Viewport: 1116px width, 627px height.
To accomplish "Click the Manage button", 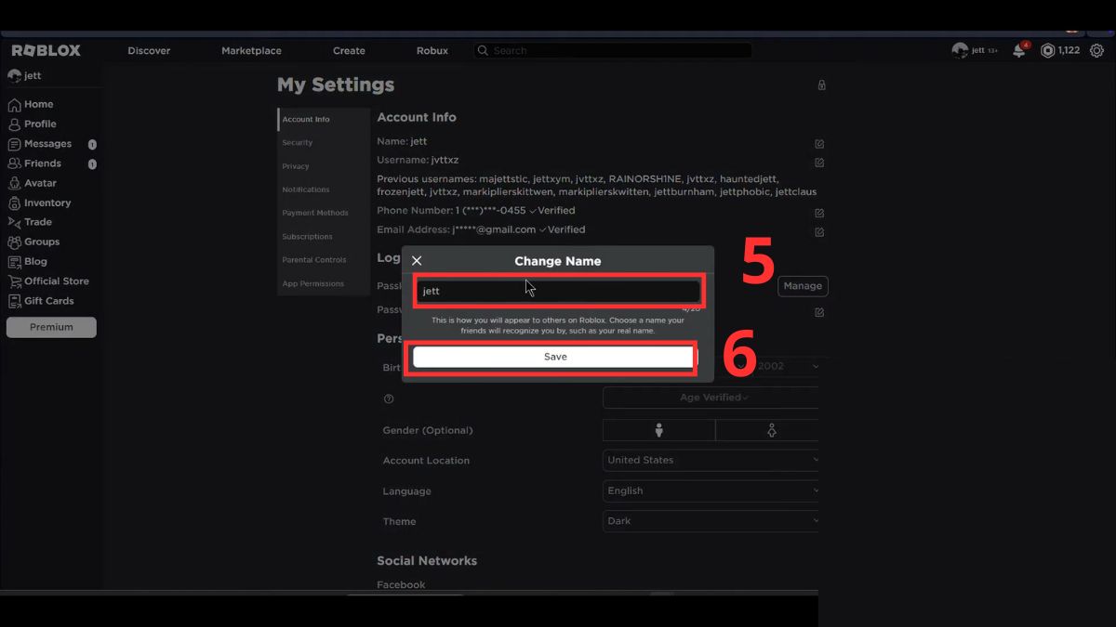I will pos(803,286).
